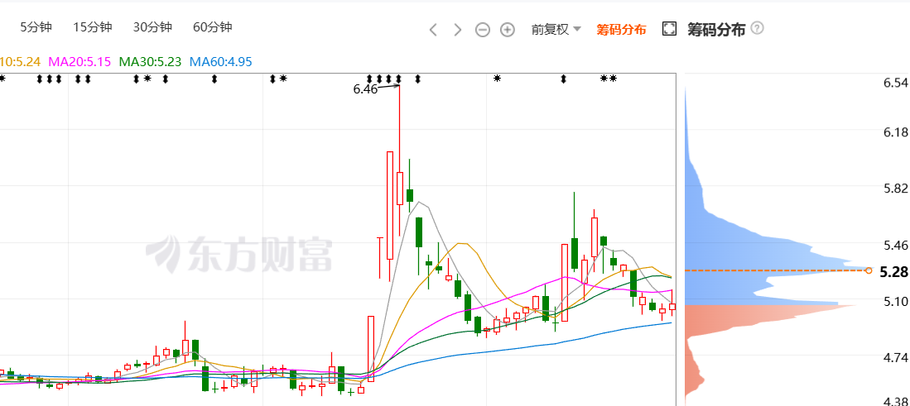This screenshot has height=406, width=910.
Task: Open help icon next to 筹码分布 title
Action: 758,28
